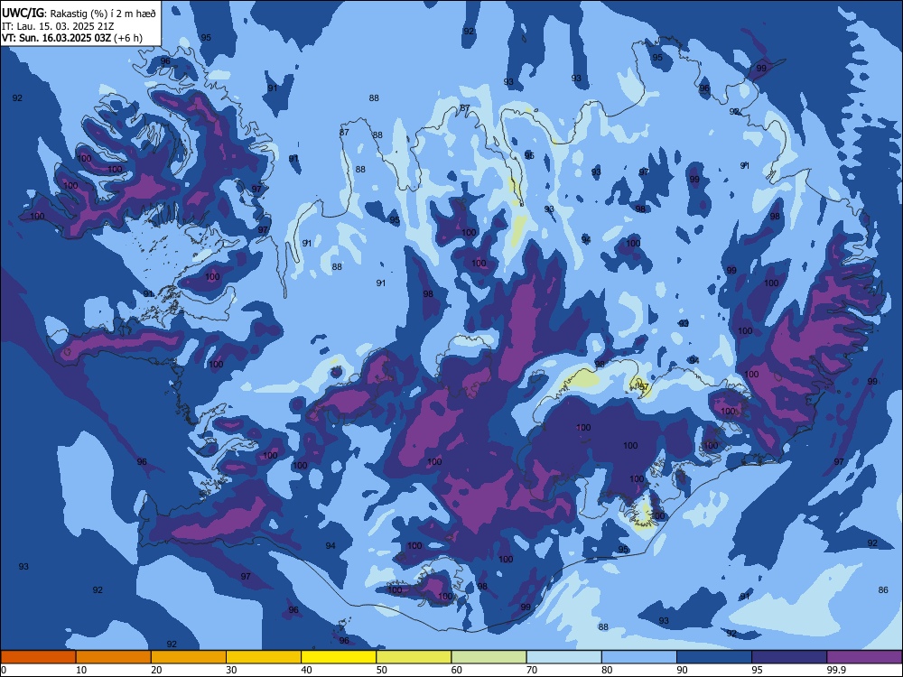Click the '70' tick label in the legend bar
Screen dimensions: 903x677
[532, 670]
